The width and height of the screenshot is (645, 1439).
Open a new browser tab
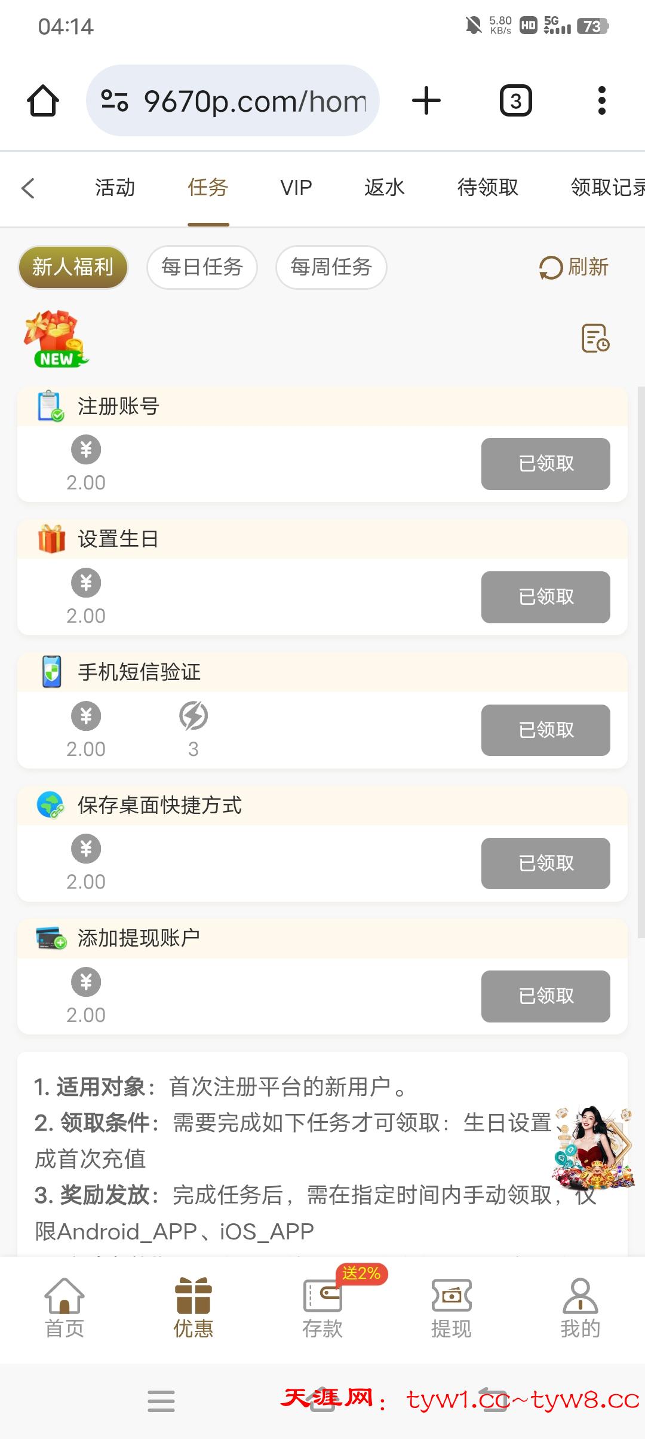tap(426, 100)
